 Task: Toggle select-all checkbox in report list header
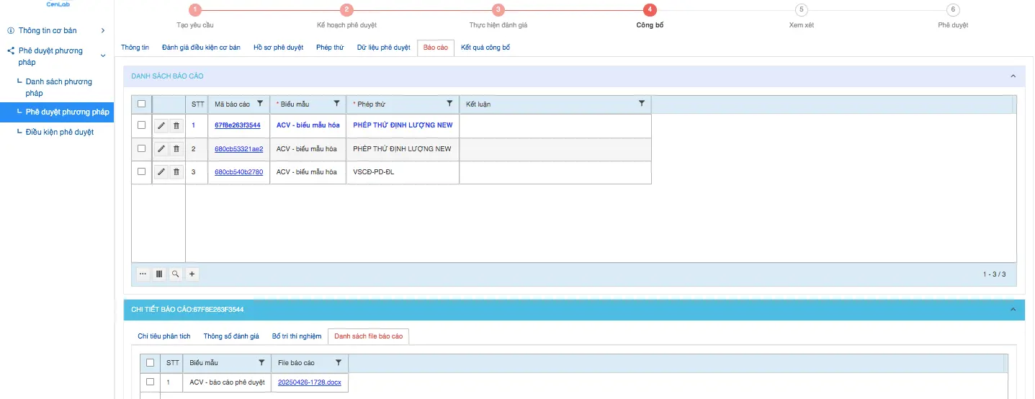click(142, 104)
